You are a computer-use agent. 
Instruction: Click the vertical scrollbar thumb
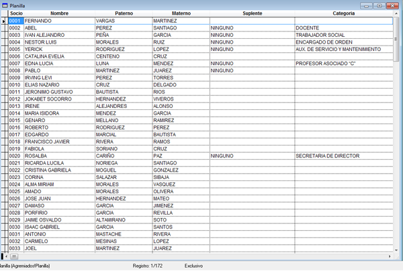click(396, 40)
